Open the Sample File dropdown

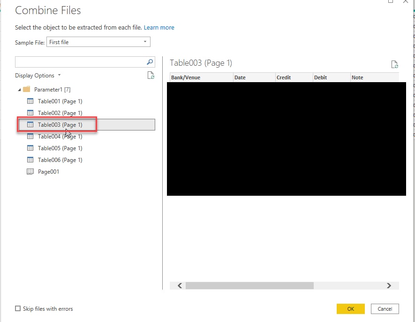tap(98, 42)
